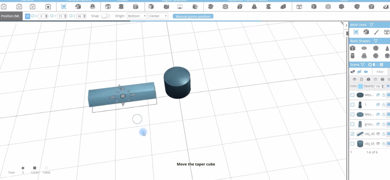The width and height of the screenshot is (390, 180).
Task: Open the Origin Bottom dropdown
Action: 137,16
